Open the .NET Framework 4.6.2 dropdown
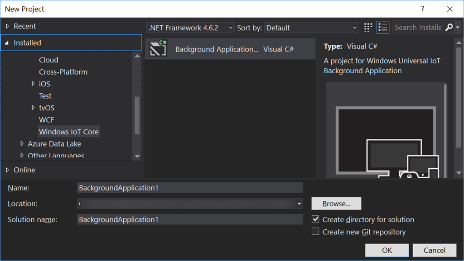The image size is (464, 261). coord(190,28)
